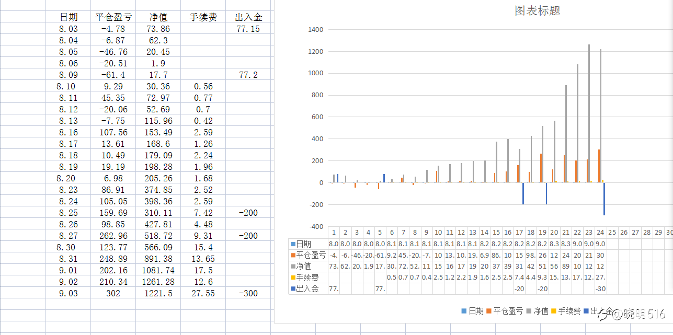
Task: Select the fee cell 0.56
Action: [203, 86]
